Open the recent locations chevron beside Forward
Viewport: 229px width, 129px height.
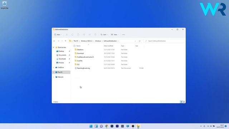click(x=62, y=41)
